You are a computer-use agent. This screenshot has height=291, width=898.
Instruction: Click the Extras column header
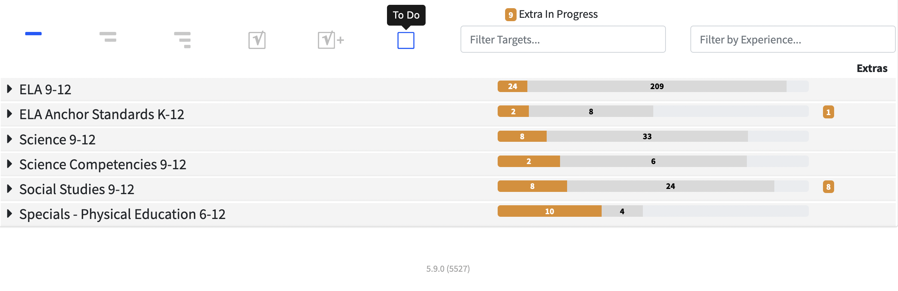pos(872,68)
